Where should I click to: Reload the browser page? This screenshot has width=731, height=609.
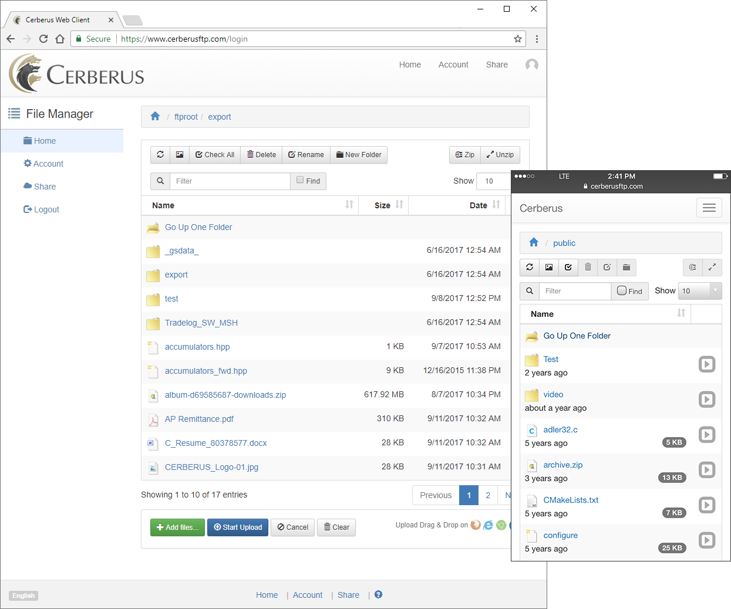43,39
